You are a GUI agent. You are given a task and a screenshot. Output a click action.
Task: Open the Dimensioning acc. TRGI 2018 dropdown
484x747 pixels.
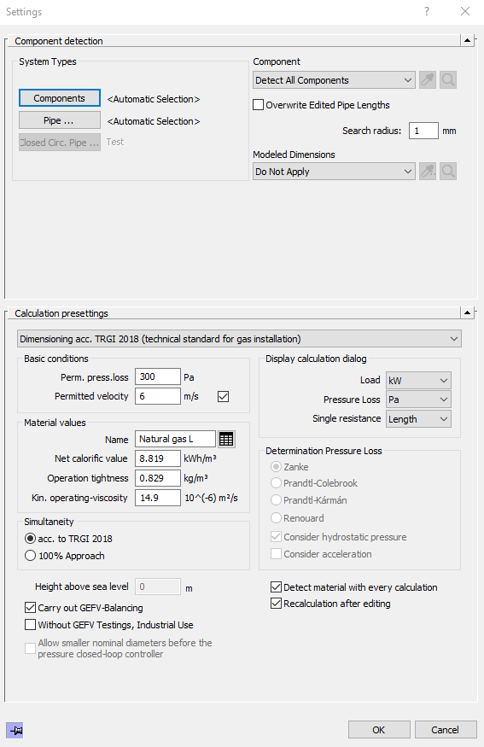point(239,339)
